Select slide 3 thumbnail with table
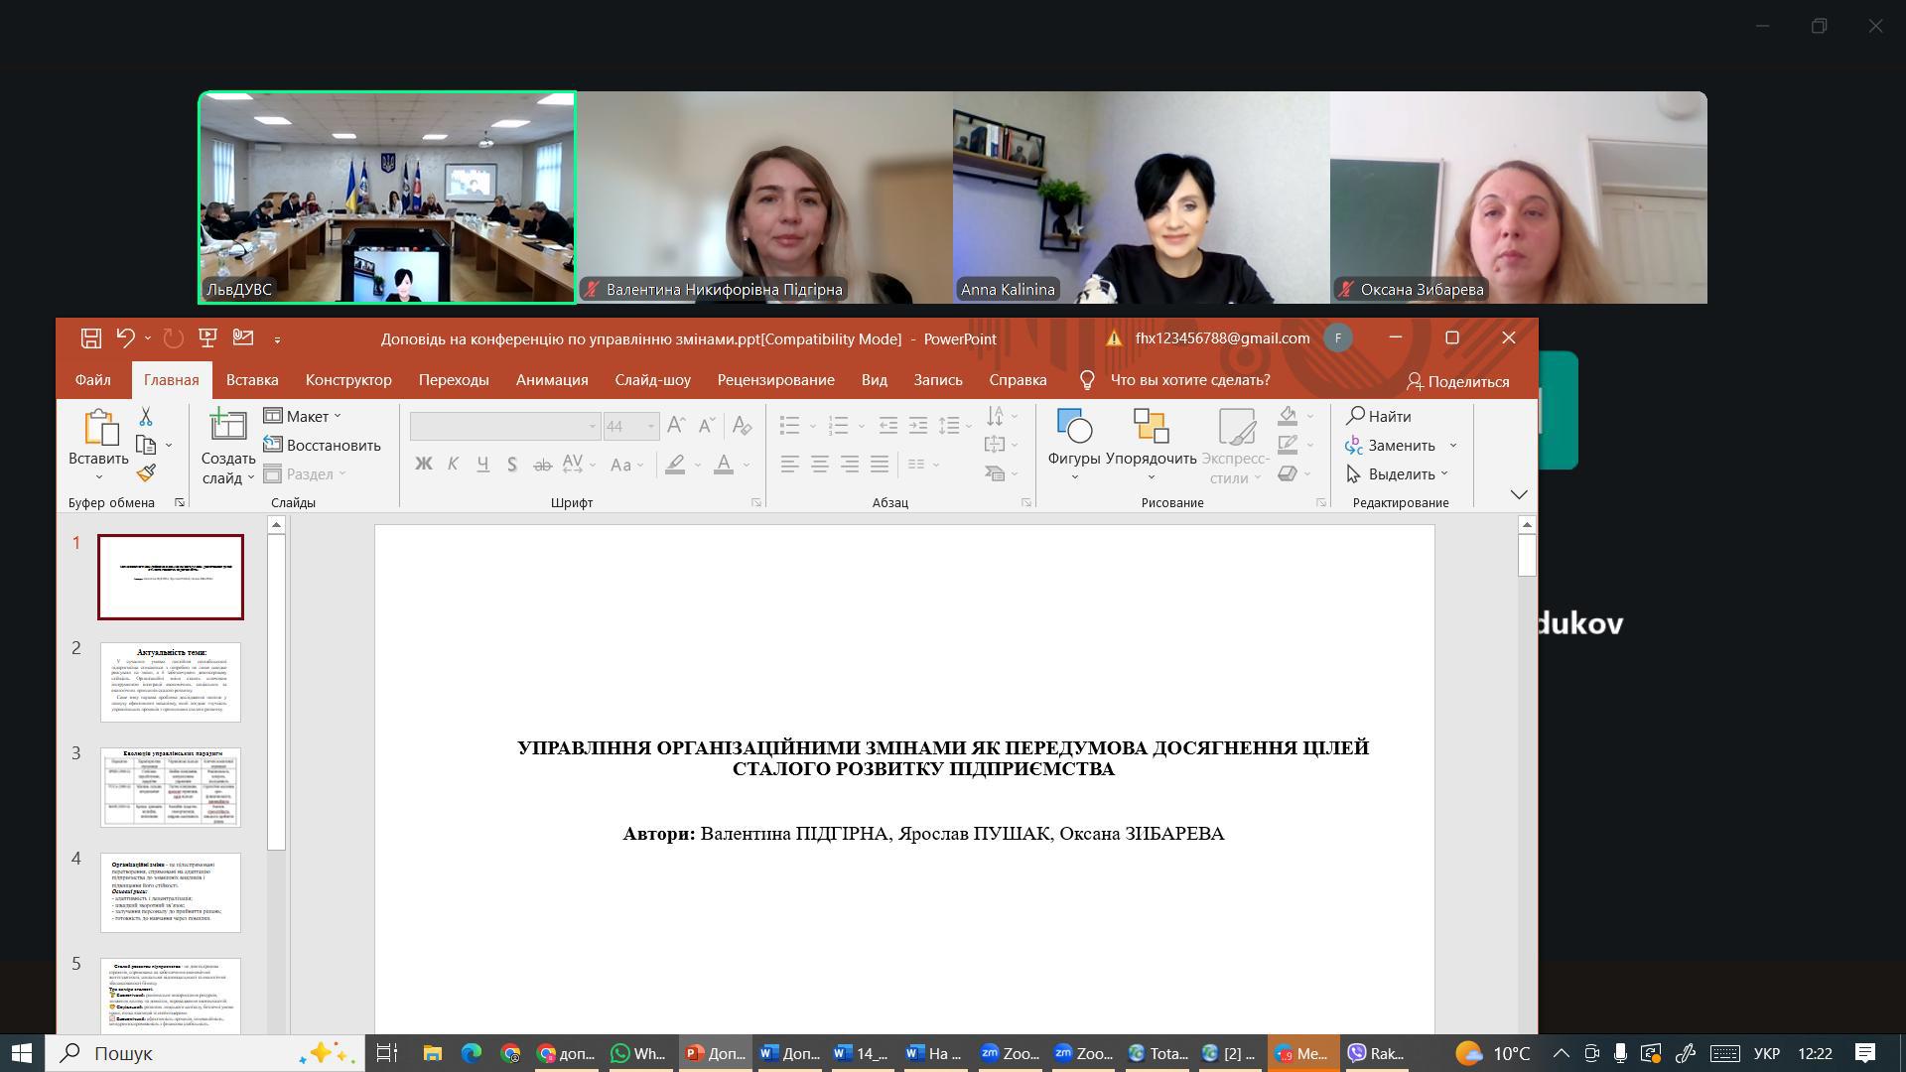 point(171,787)
